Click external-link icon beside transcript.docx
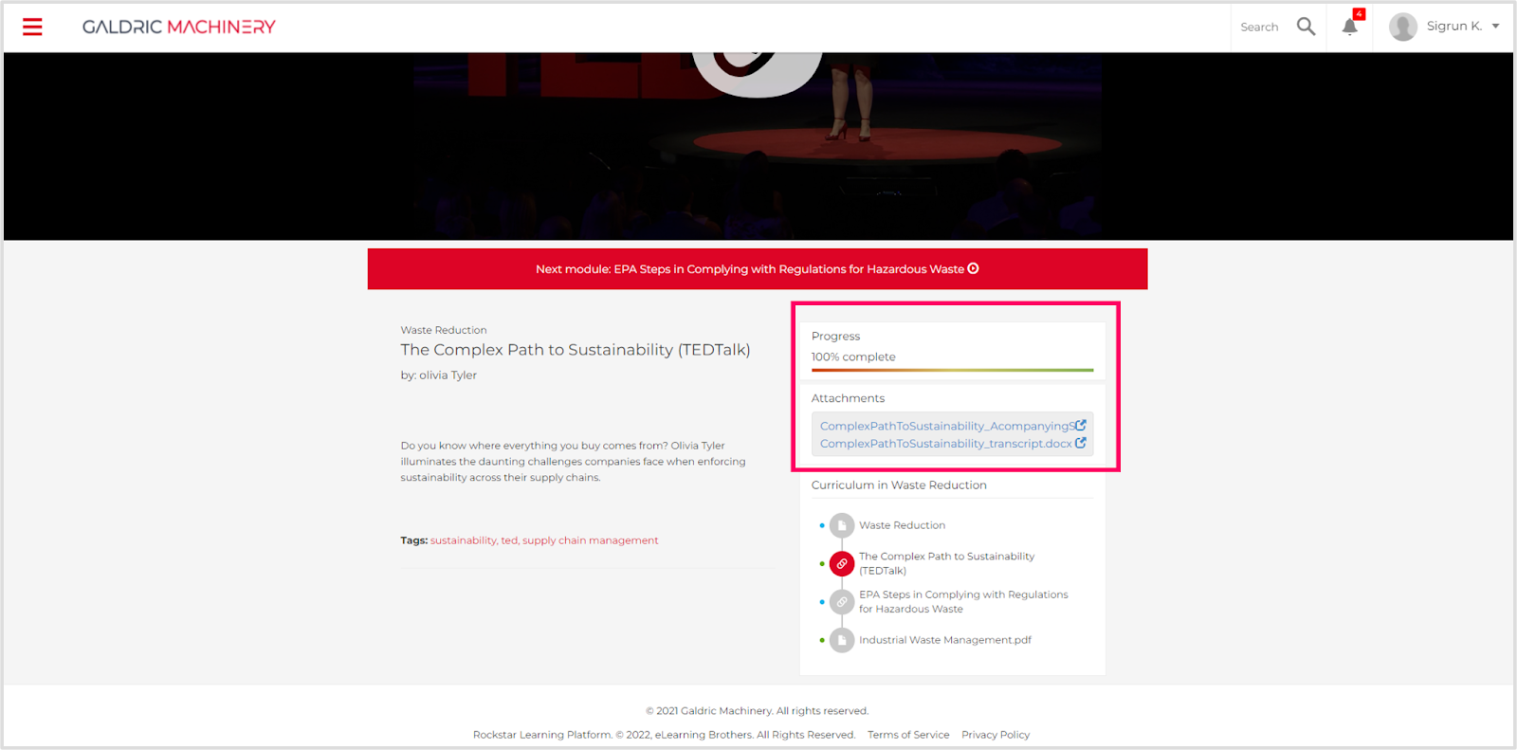1517x750 pixels. tap(1080, 442)
